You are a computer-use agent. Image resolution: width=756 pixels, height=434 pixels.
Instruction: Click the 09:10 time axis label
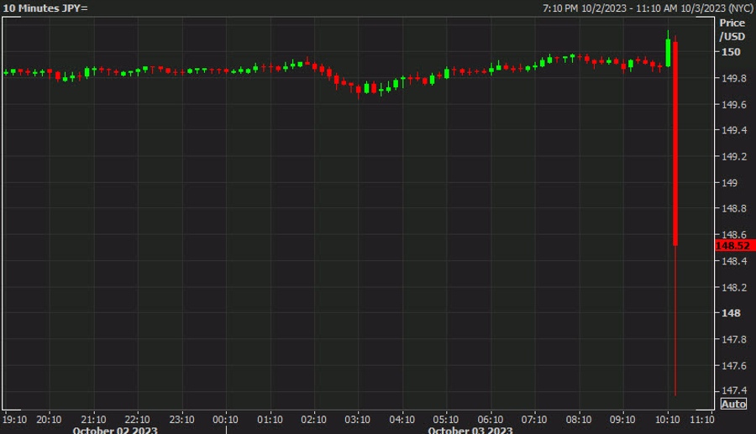coord(622,420)
